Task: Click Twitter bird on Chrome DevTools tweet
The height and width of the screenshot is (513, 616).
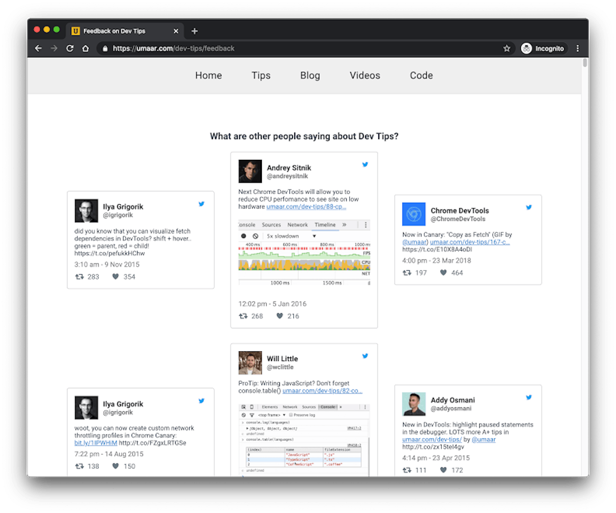Action: tap(529, 207)
